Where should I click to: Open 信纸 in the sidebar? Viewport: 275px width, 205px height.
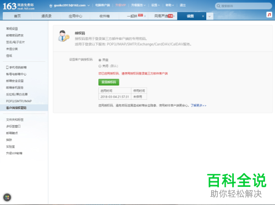pos(9,56)
